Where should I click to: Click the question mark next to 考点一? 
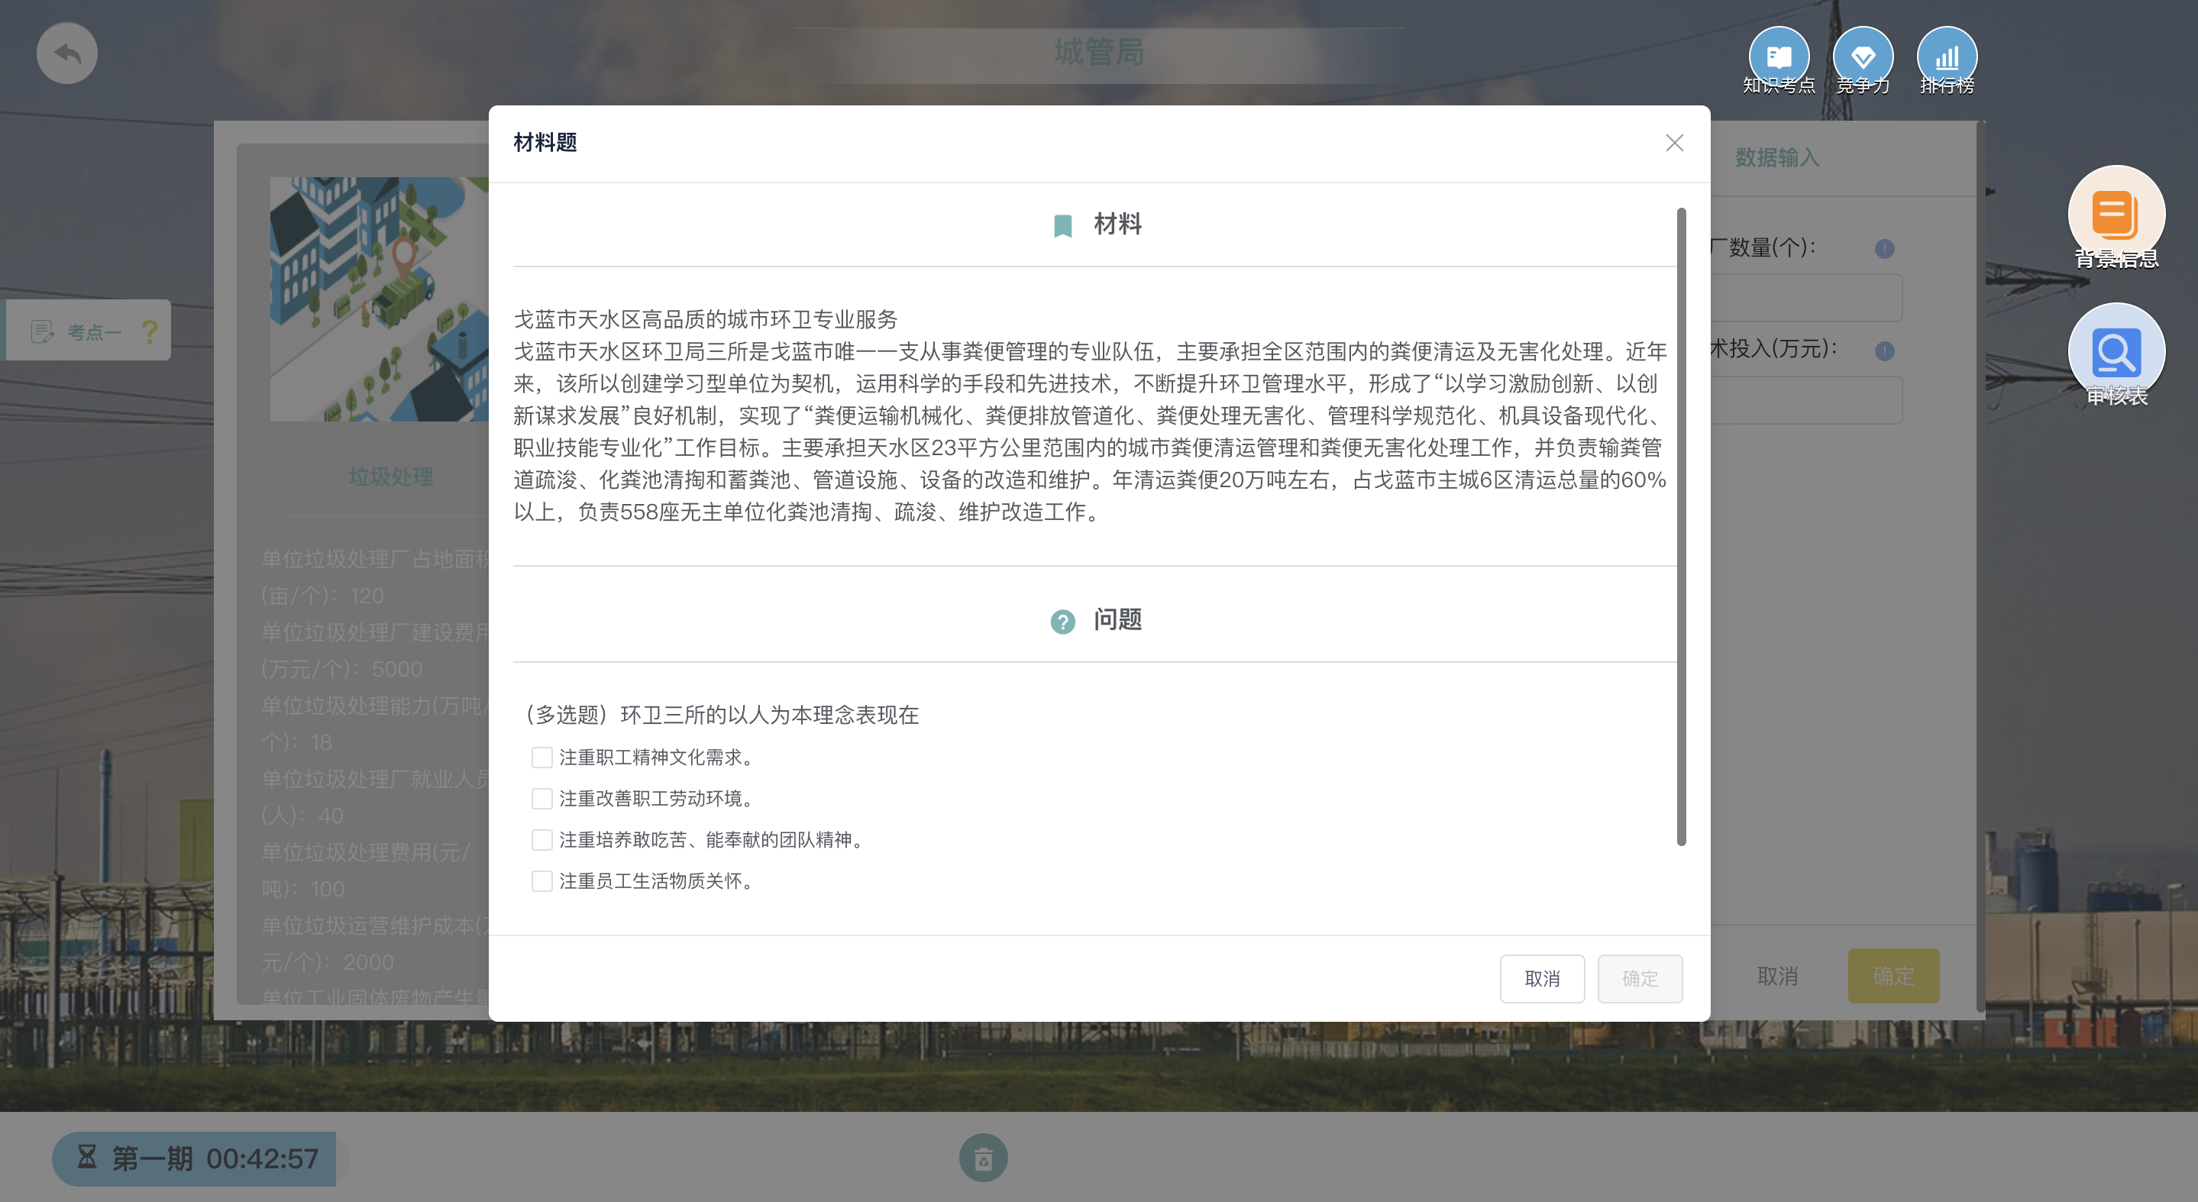150,331
